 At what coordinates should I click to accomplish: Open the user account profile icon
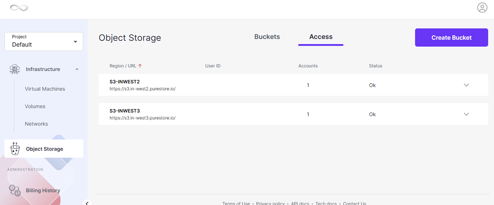tap(482, 8)
